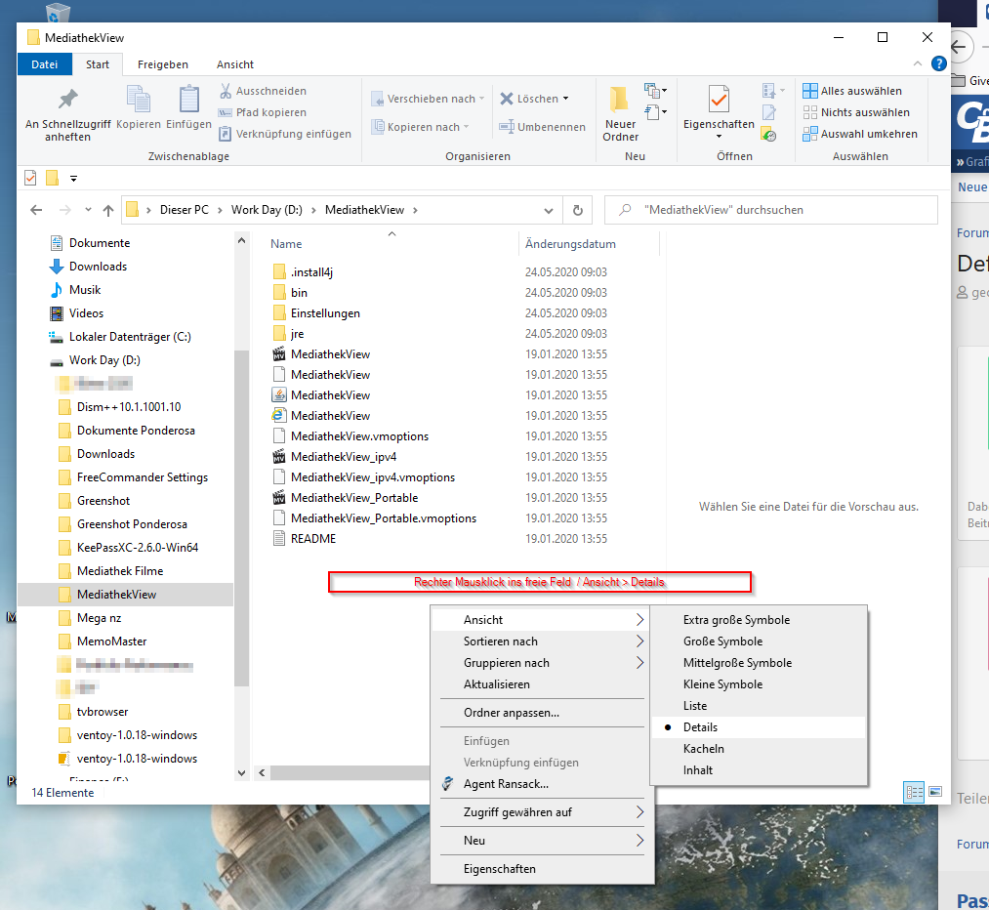Collapse the ribbon with the chevron
989x910 pixels.
[918, 63]
